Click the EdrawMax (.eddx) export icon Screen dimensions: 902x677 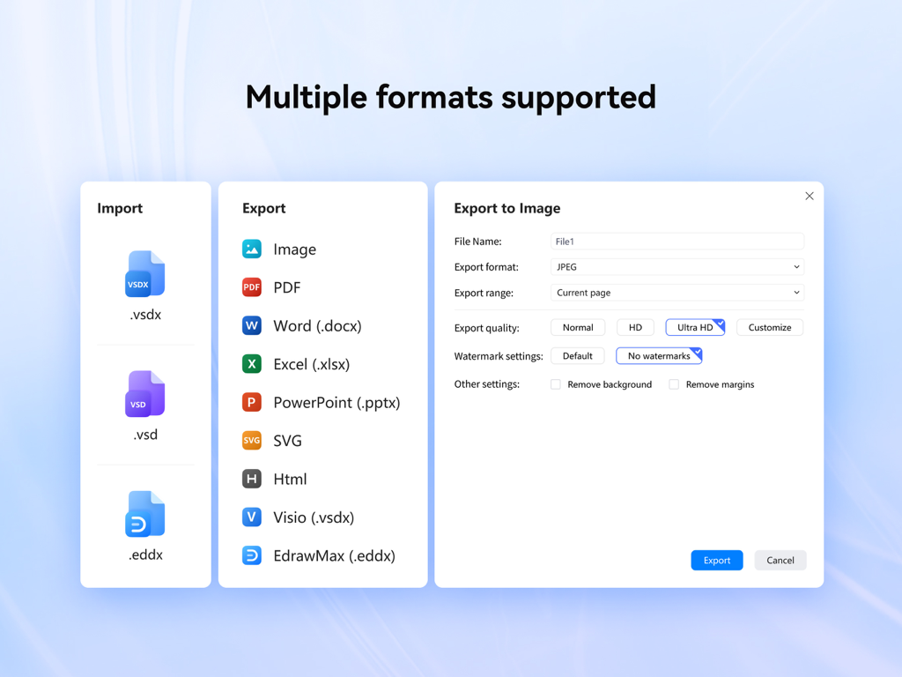point(253,555)
